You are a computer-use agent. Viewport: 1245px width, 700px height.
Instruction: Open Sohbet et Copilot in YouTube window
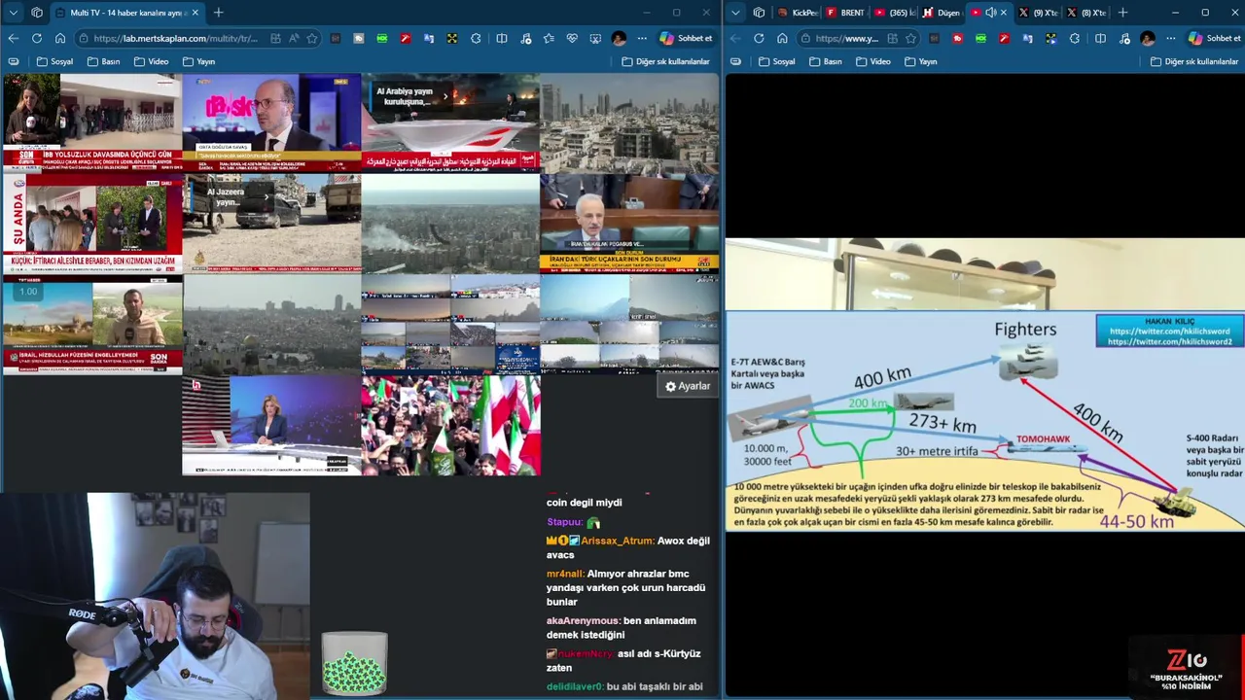click(1214, 38)
